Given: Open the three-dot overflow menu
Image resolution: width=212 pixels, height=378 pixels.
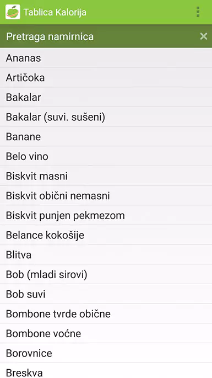Looking at the screenshot, I should [x=198, y=12].
